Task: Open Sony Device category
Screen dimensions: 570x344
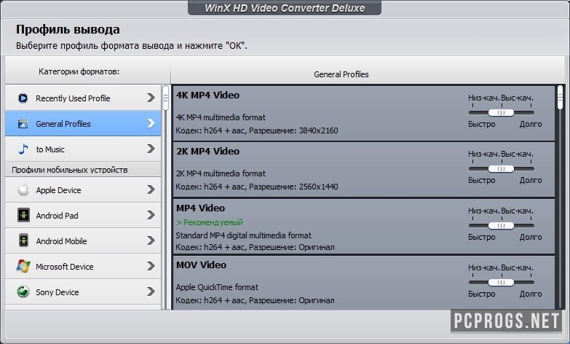Action: (x=83, y=292)
